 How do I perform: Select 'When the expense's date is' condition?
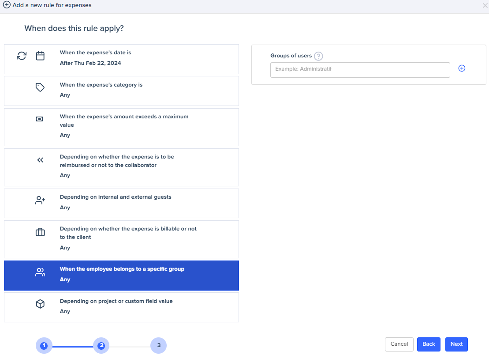pyautogui.click(x=121, y=59)
